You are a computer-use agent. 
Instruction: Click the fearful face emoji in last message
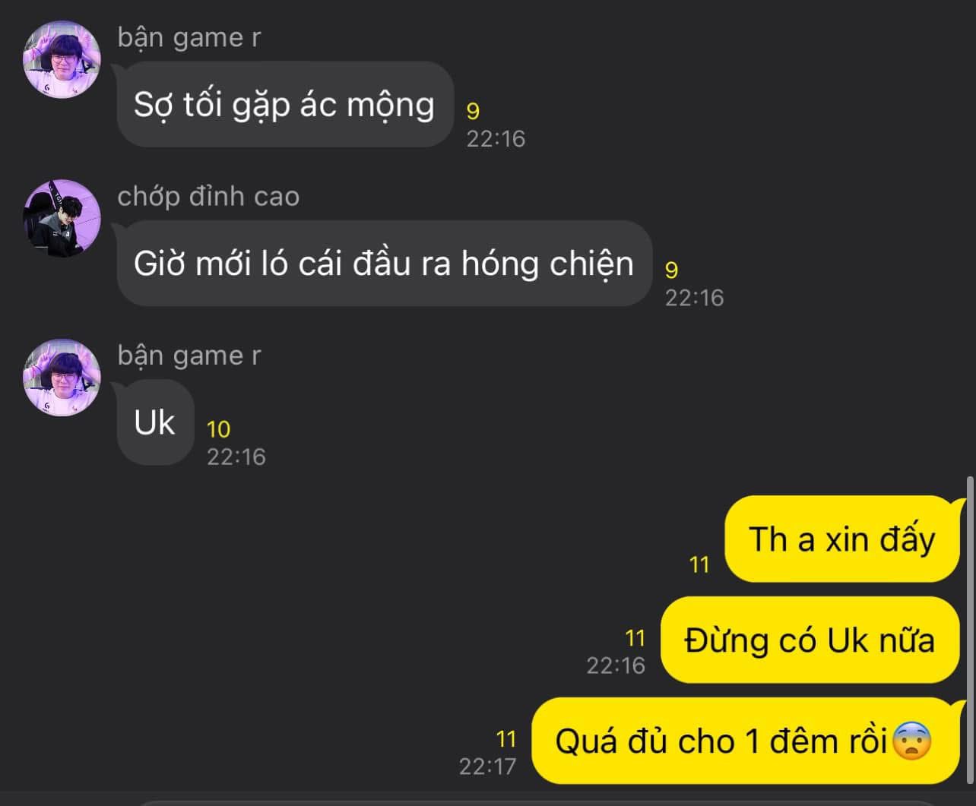pos(911,741)
